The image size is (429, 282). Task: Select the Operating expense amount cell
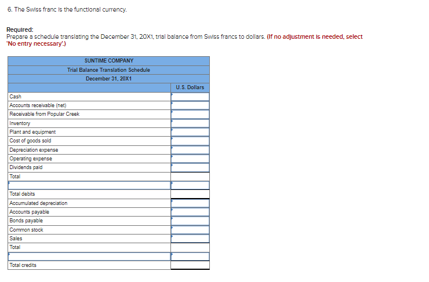190,159
